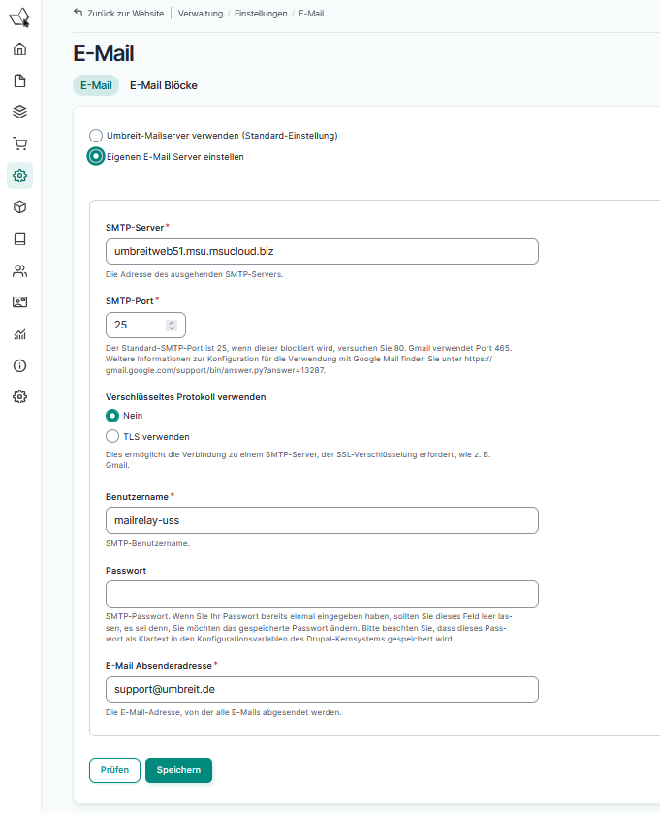Select the E-Mail tab
Viewport: 660px width, 813px height.
(x=96, y=85)
